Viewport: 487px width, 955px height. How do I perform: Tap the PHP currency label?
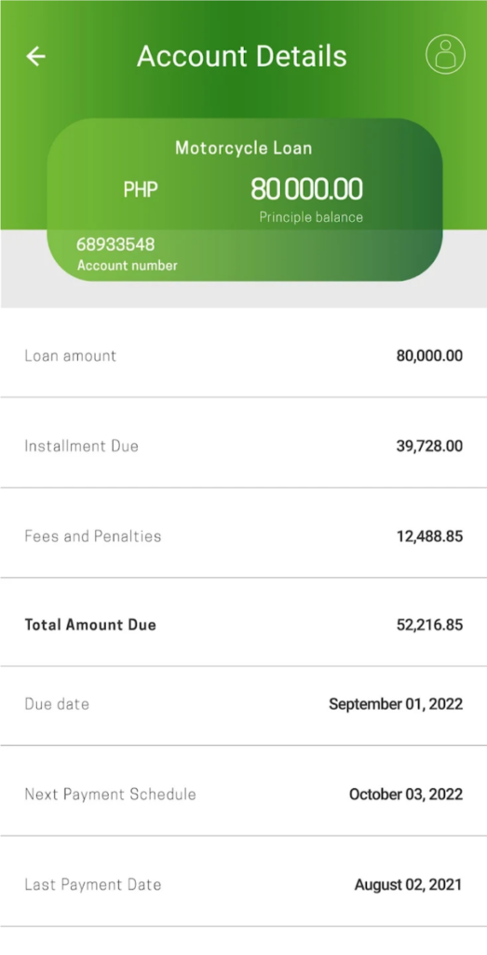141,190
